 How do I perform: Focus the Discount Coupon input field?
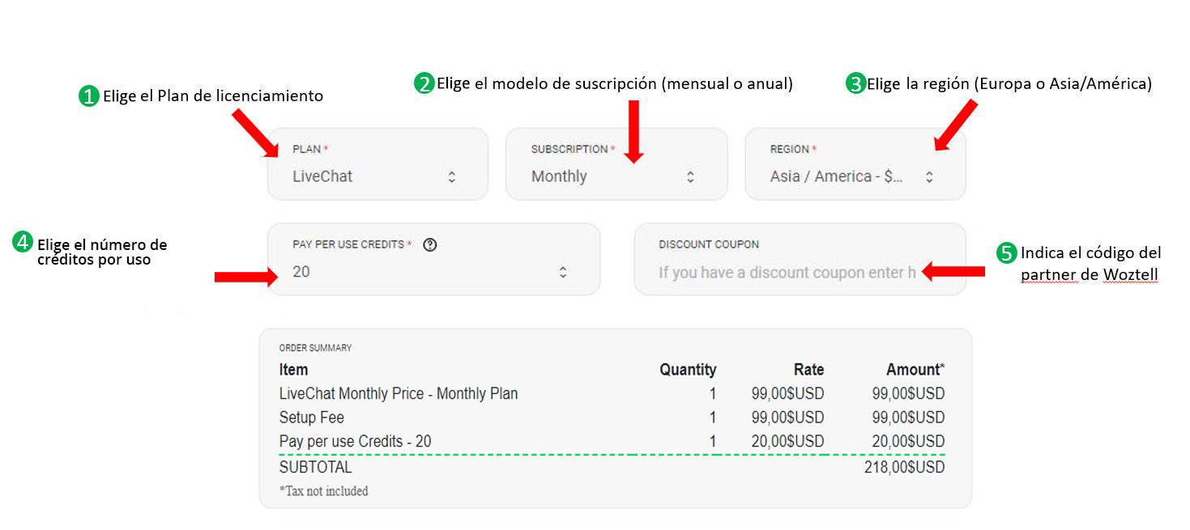click(x=786, y=273)
